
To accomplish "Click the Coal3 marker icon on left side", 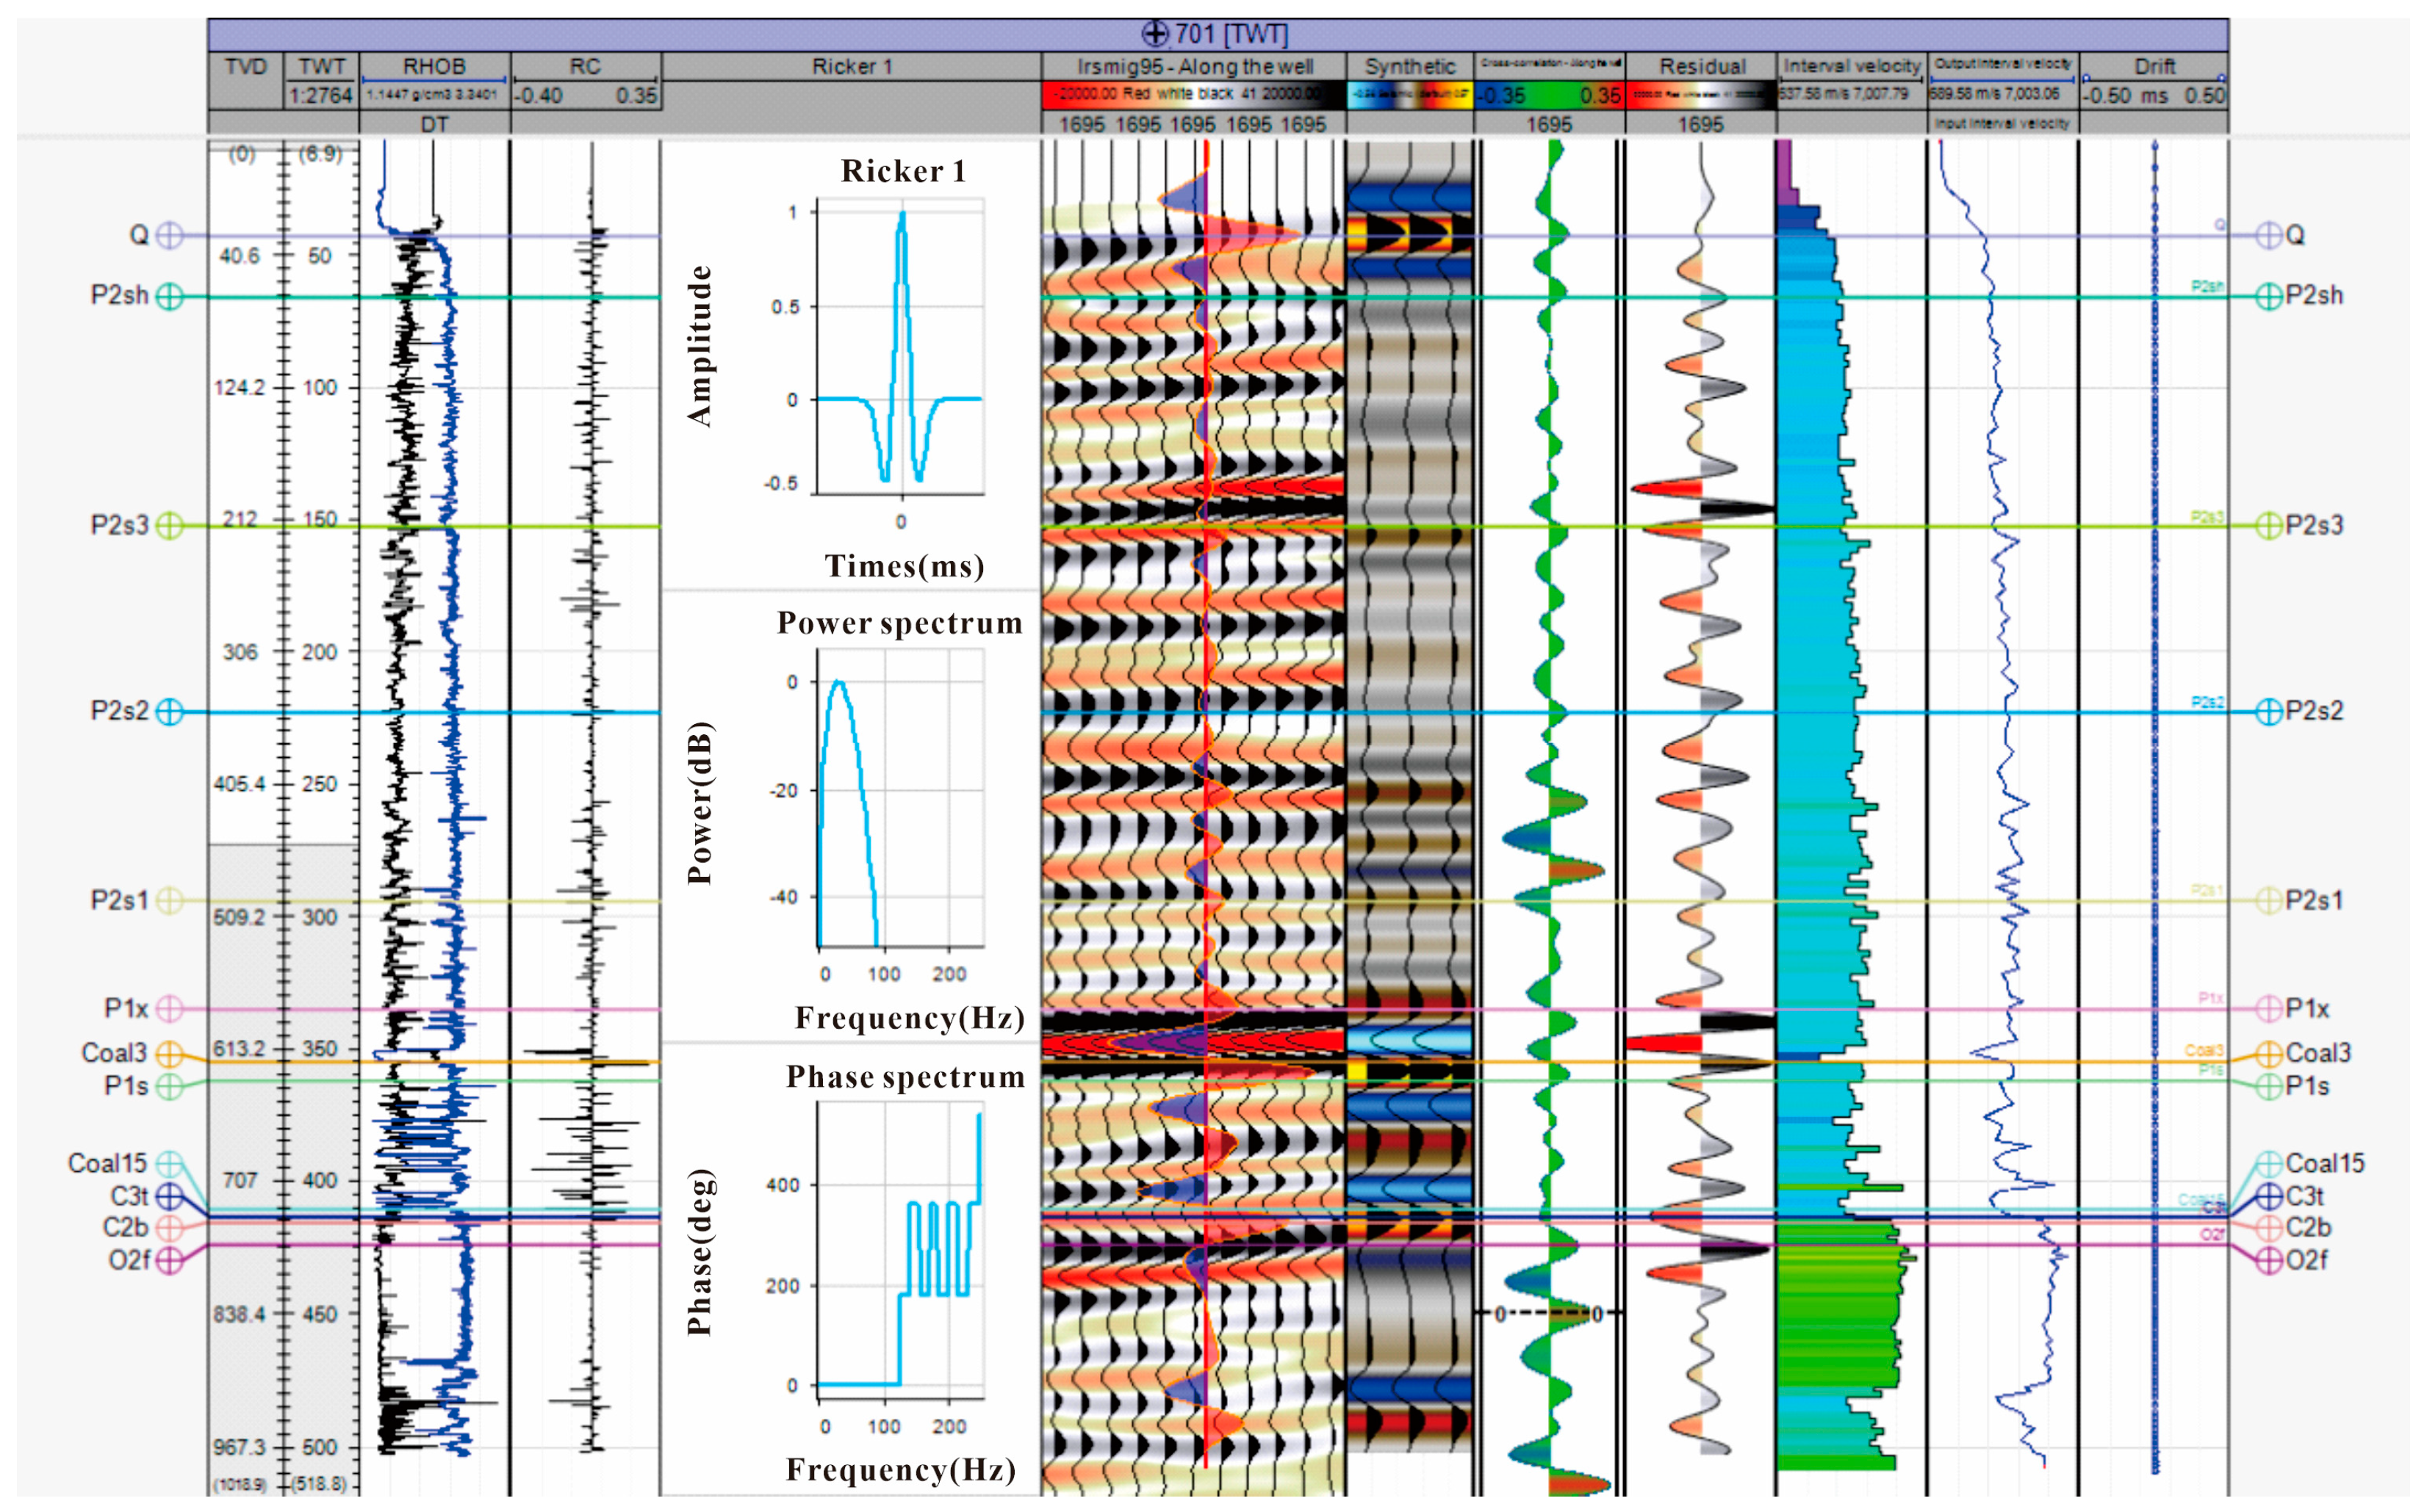I will tap(170, 1054).
